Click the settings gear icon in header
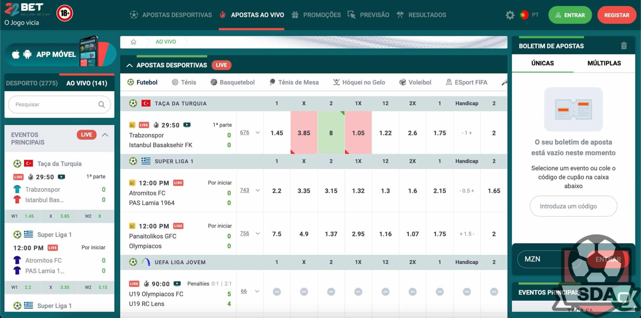Screen dimensions: 641x318 (x=510, y=15)
